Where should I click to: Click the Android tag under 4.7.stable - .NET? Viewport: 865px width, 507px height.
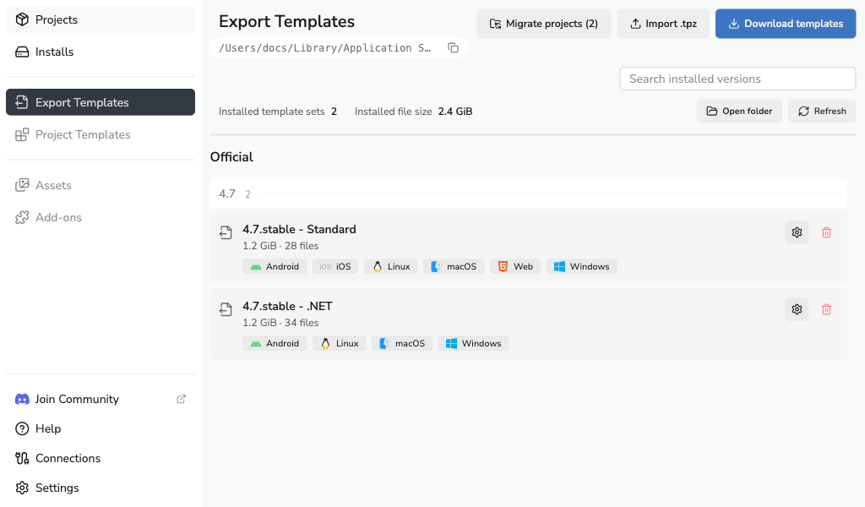point(275,343)
